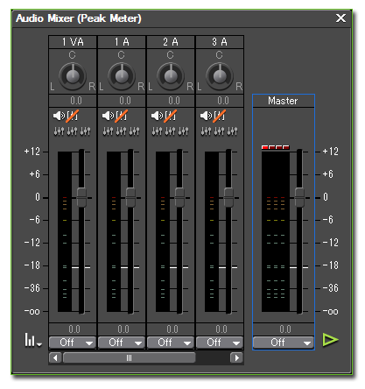Click the 2 A volume fader handle

(179, 198)
